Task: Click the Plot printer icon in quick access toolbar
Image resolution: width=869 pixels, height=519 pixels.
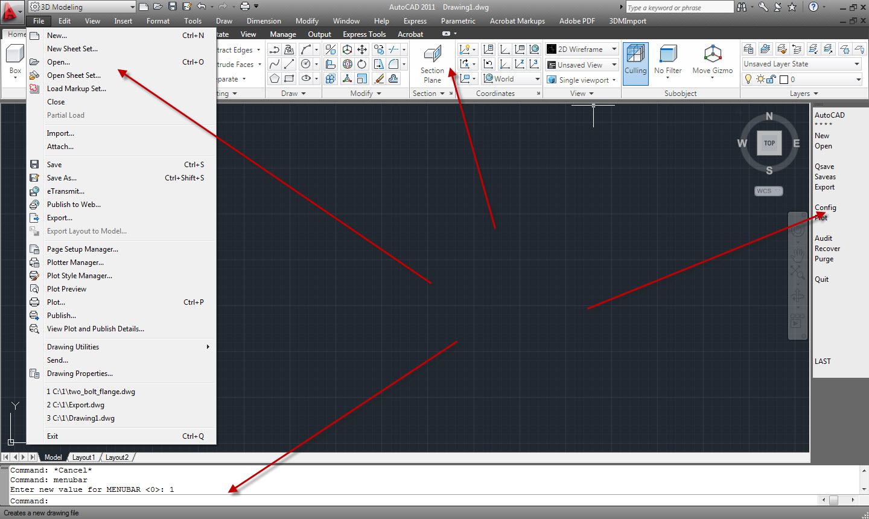Action: [245, 7]
